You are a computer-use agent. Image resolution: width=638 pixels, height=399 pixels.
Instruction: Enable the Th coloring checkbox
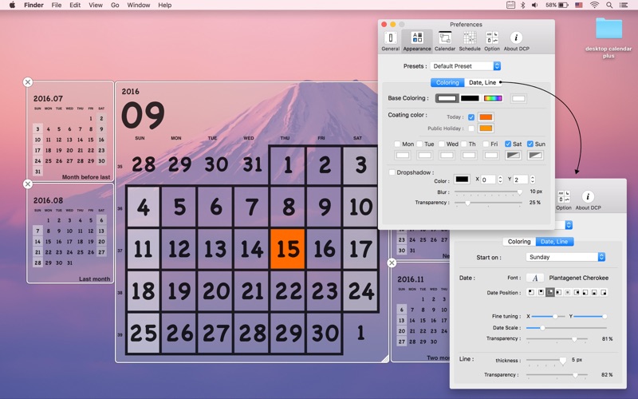[464, 144]
